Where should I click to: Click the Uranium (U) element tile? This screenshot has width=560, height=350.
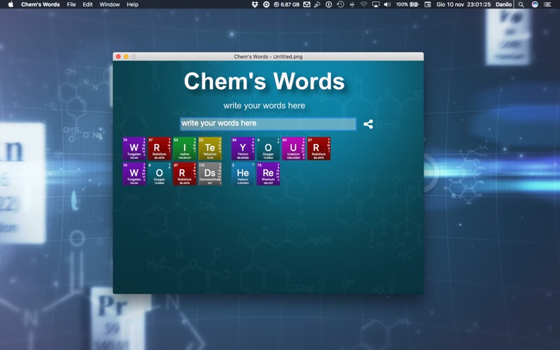293,148
